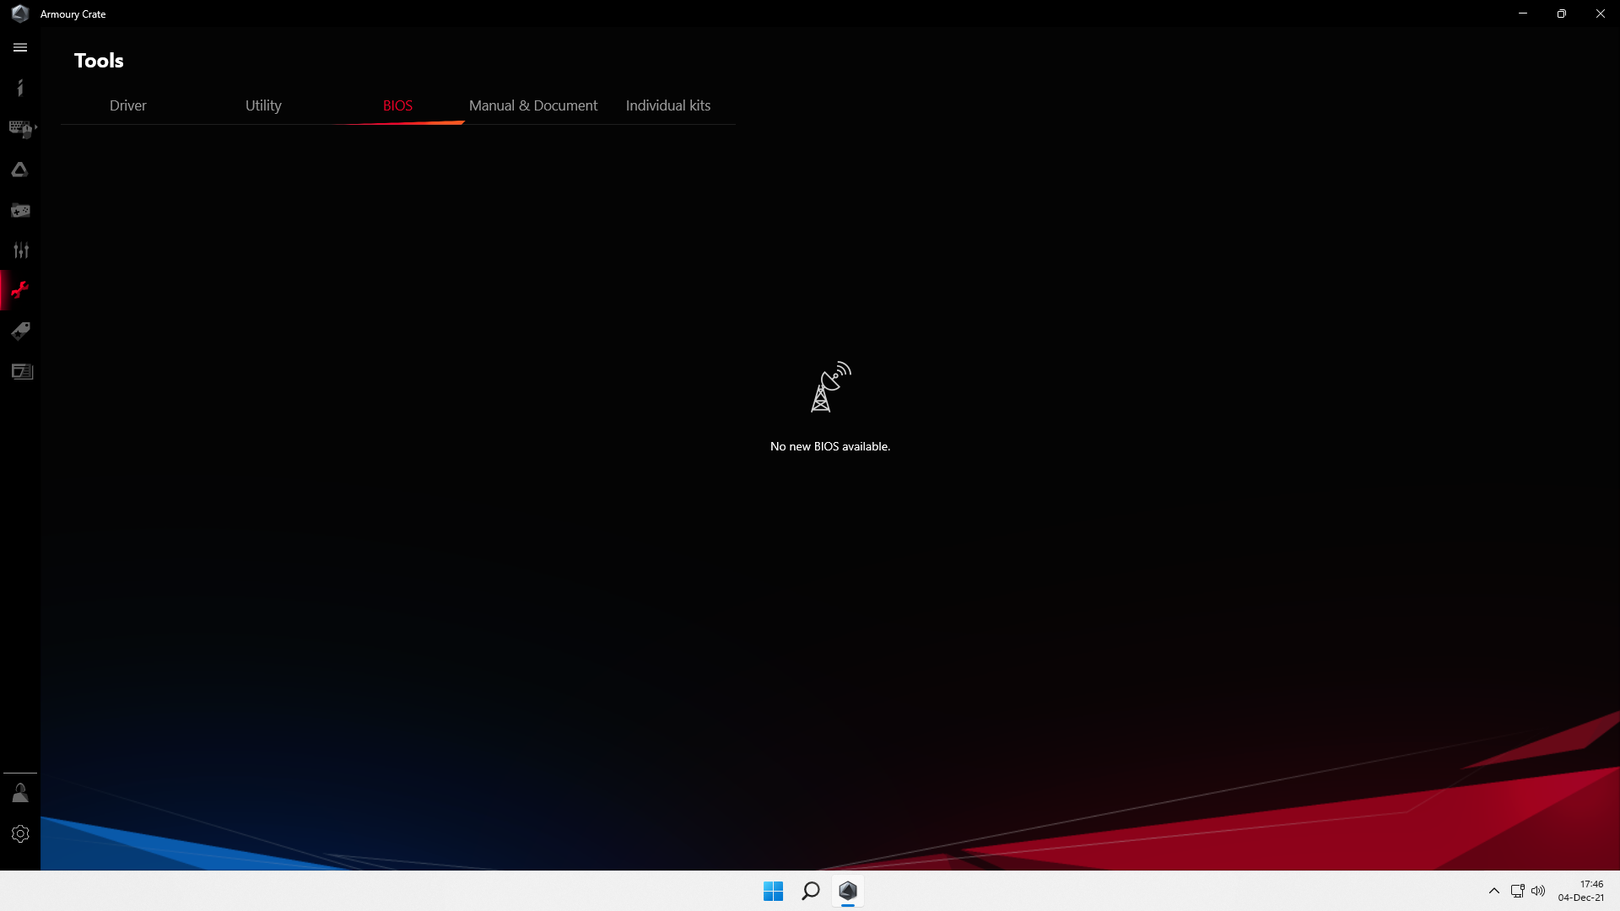
Task: Open Aura Sync triangle icon
Action: point(20,170)
